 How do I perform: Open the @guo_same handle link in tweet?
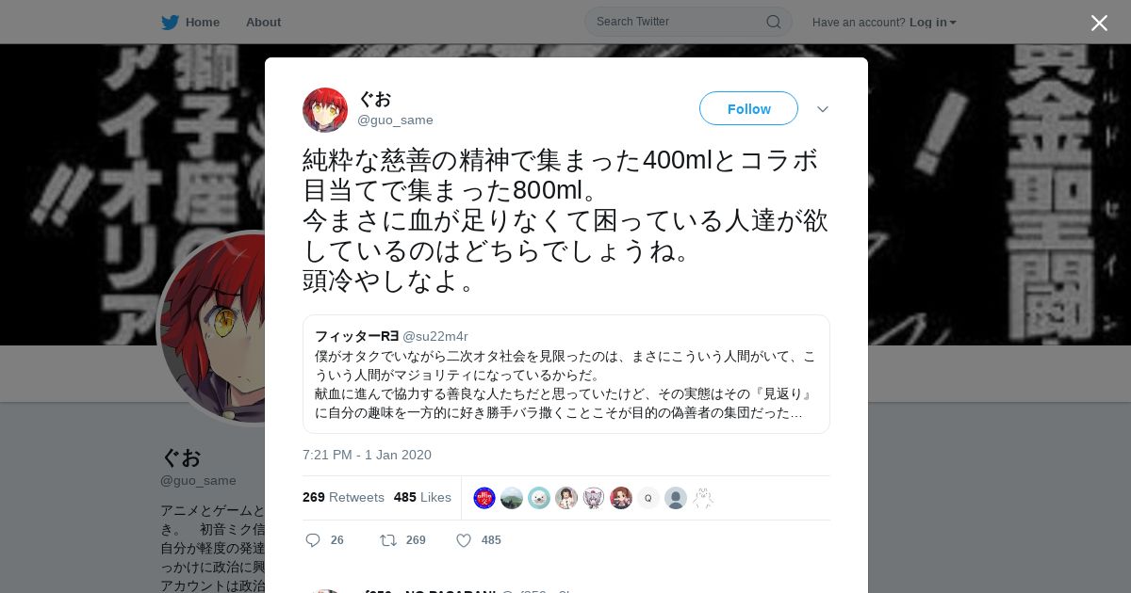tap(395, 120)
